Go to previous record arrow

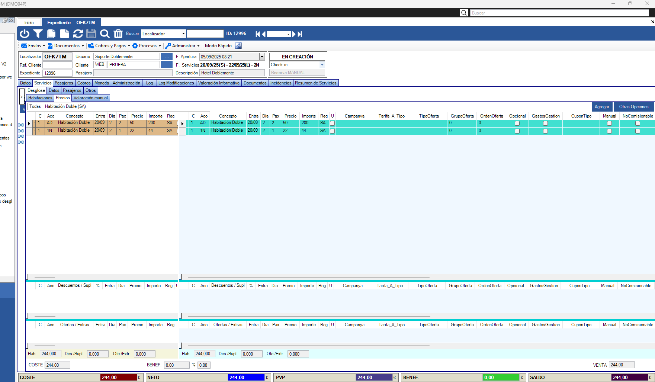pyautogui.click(x=264, y=34)
